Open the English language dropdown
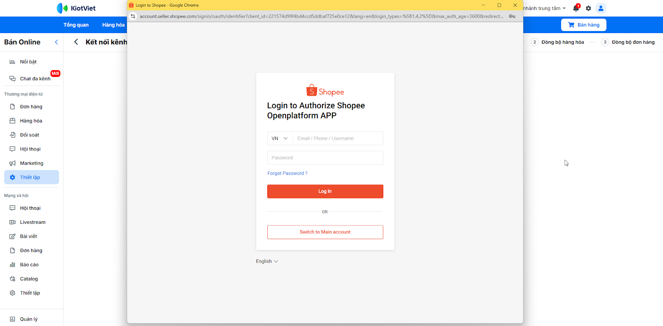This screenshot has height=326, width=663. [267, 261]
